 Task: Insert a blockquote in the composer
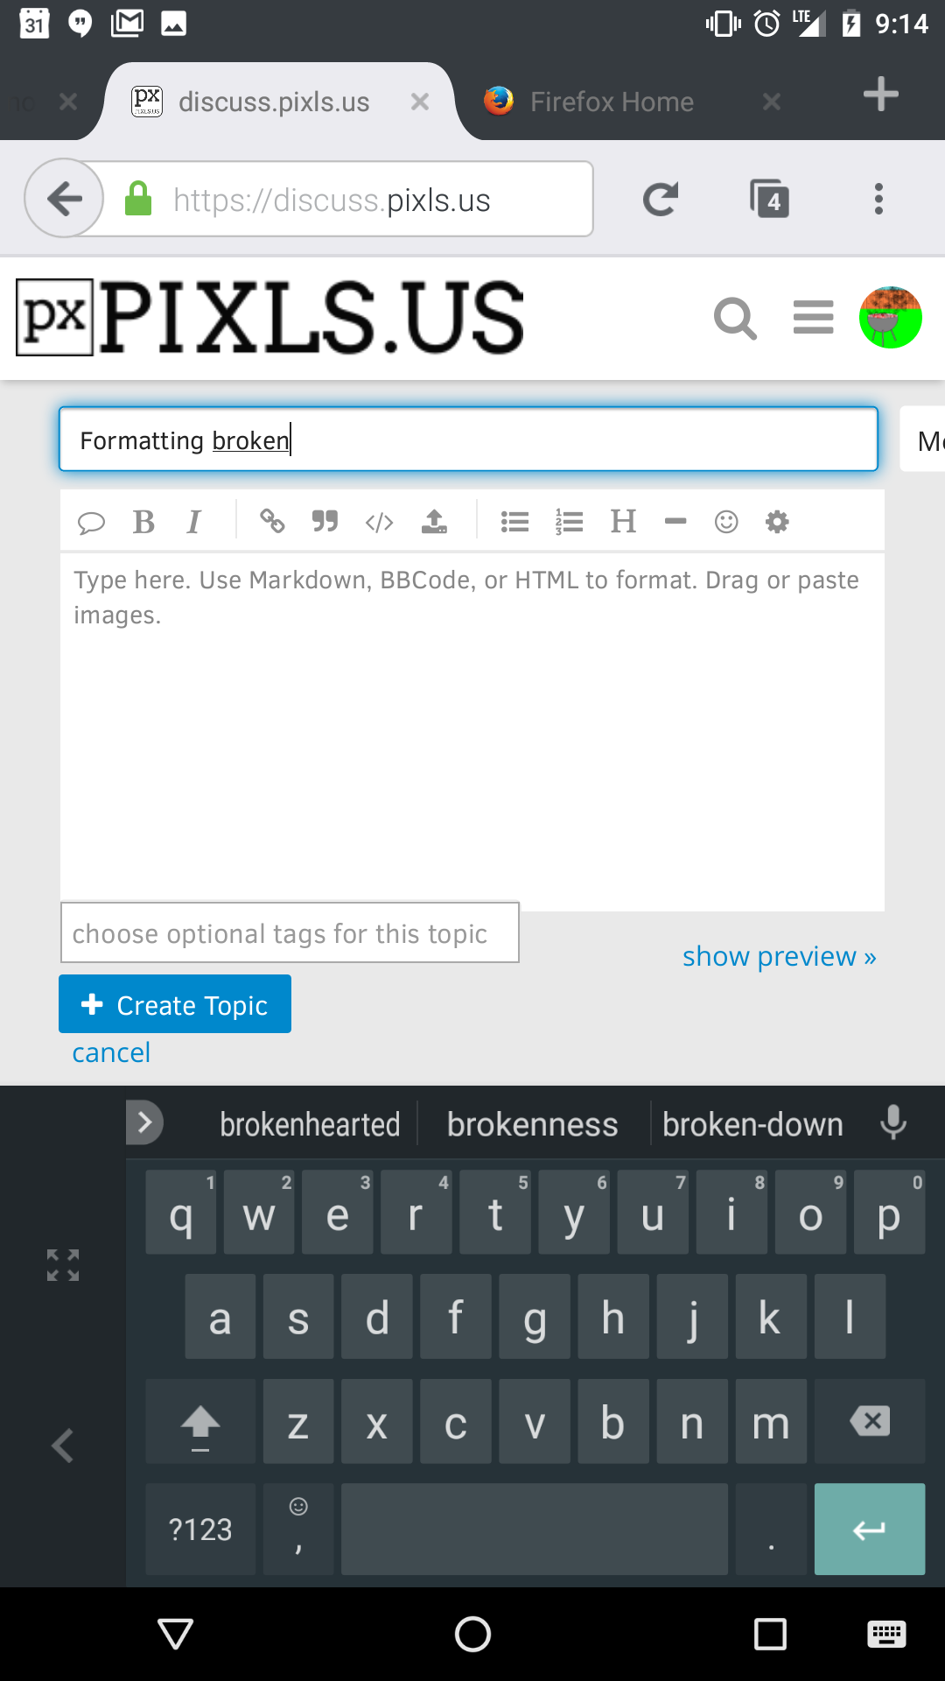tap(325, 521)
